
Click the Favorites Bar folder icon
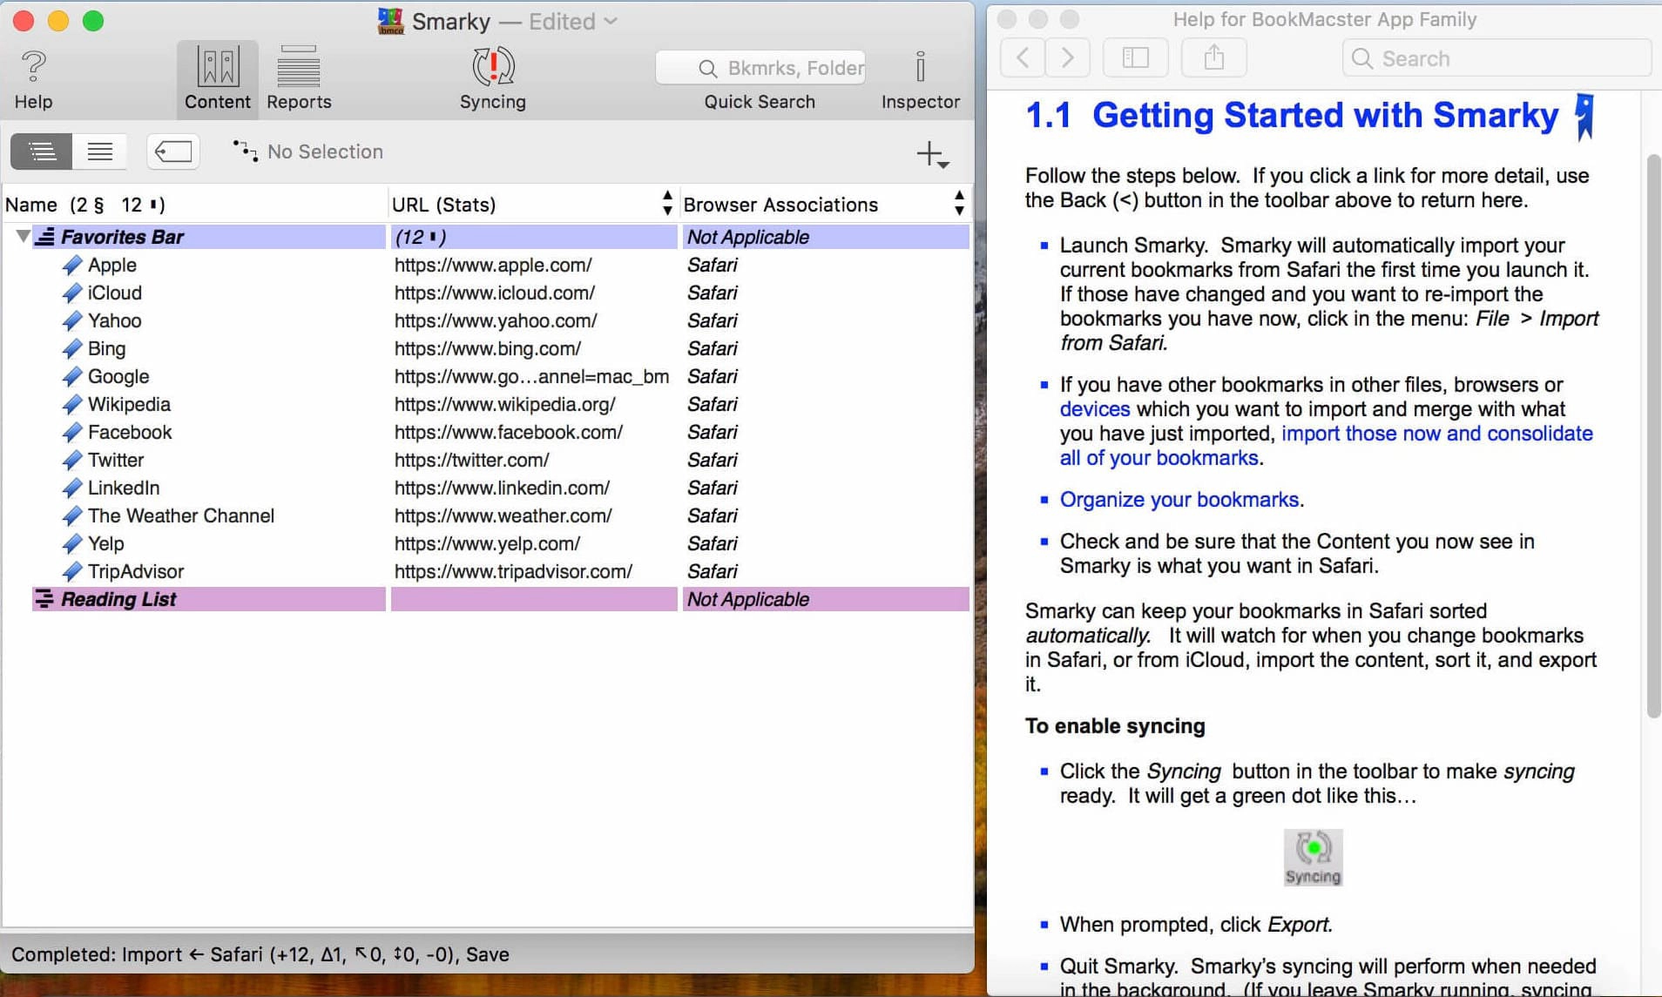click(45, 236)
